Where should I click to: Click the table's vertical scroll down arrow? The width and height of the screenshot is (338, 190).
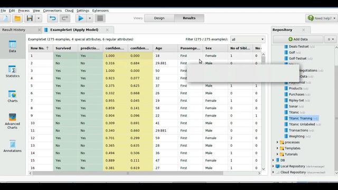click(264, 169)
